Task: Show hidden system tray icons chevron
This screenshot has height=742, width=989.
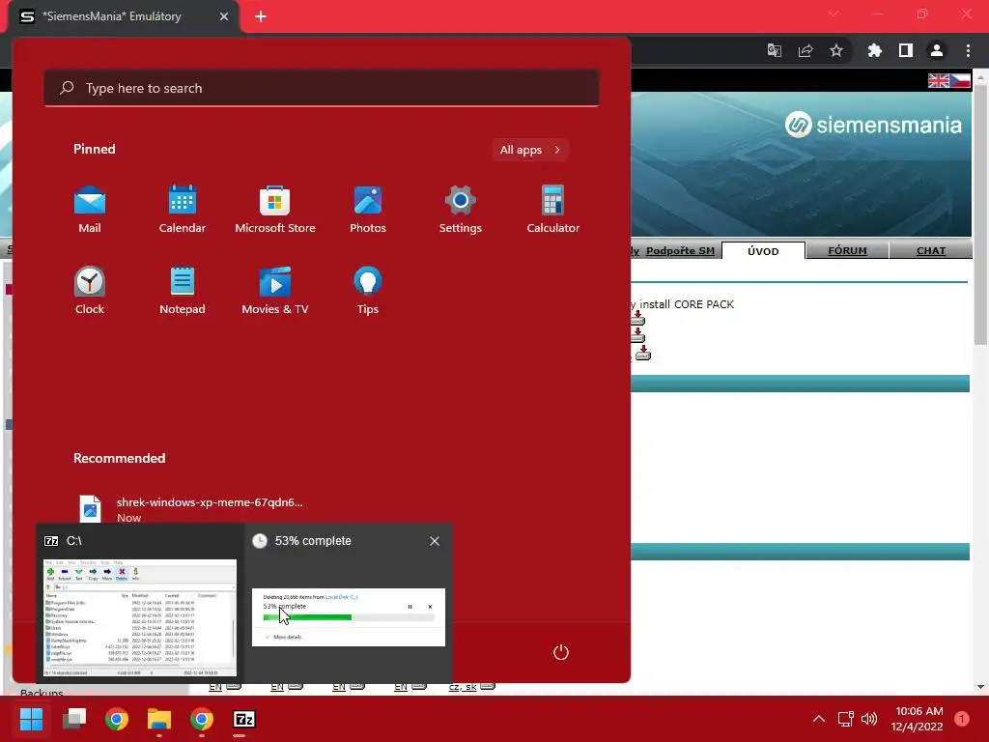Action: tap(819, 719)
